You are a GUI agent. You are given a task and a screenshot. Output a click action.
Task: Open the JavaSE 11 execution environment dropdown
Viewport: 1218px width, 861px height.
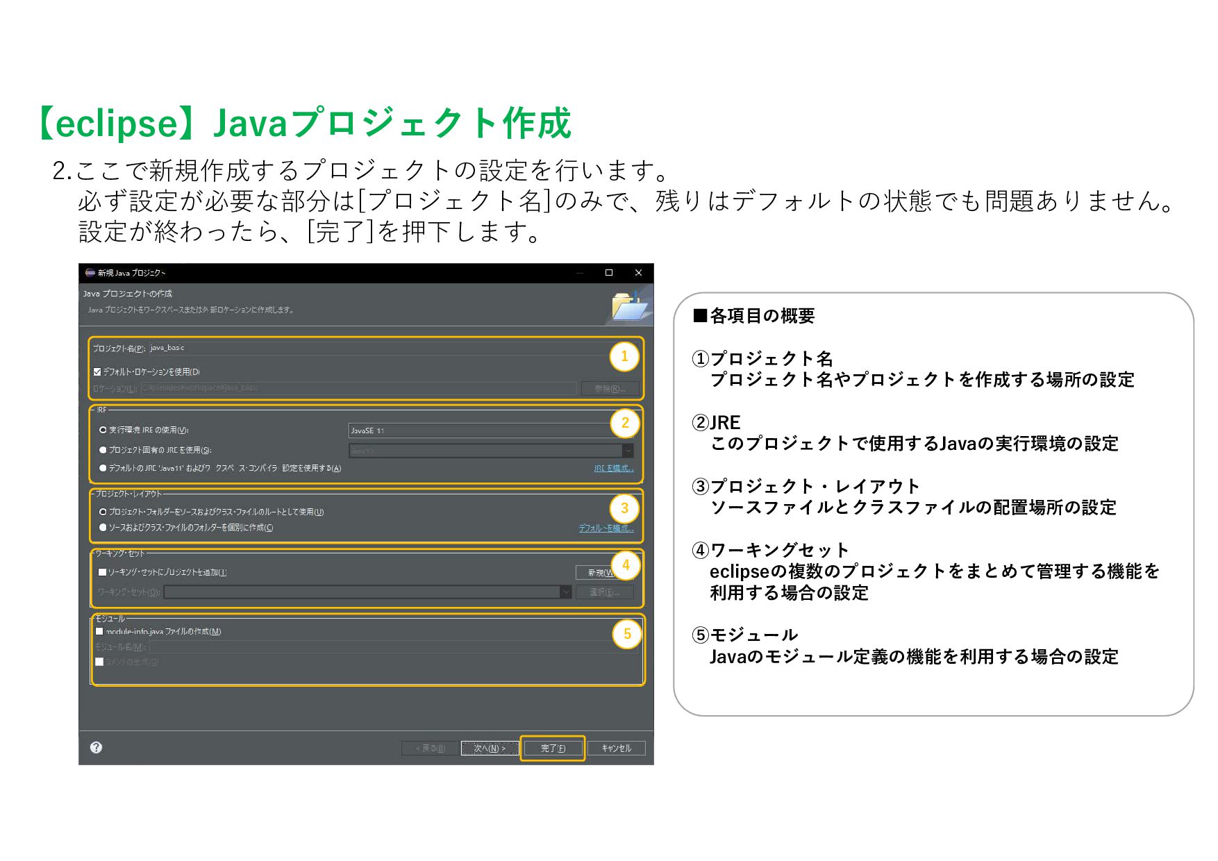coord(491,430)
